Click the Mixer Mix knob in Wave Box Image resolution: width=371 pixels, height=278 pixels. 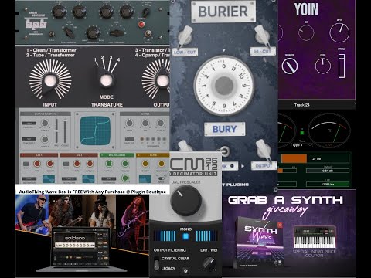(145, 124)
